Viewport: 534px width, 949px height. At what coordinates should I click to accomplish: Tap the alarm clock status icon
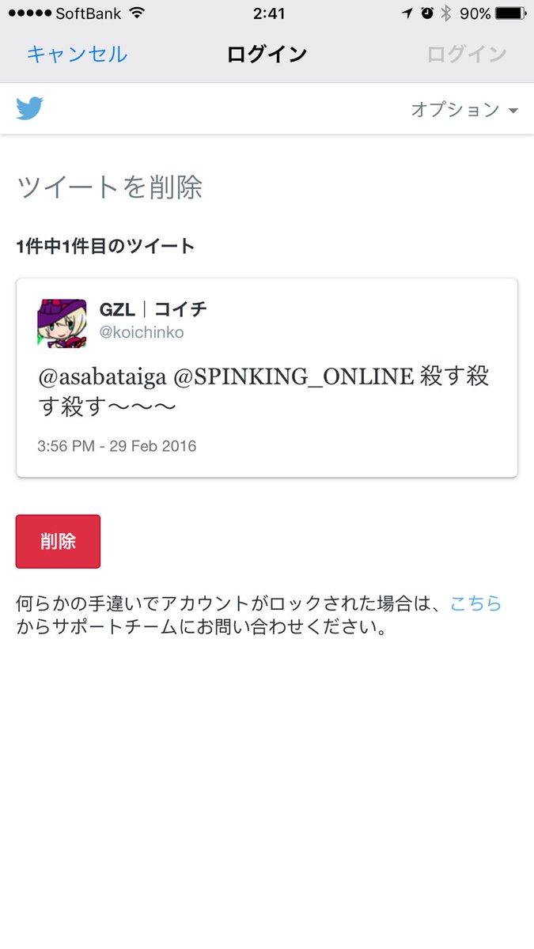[427, 13]
